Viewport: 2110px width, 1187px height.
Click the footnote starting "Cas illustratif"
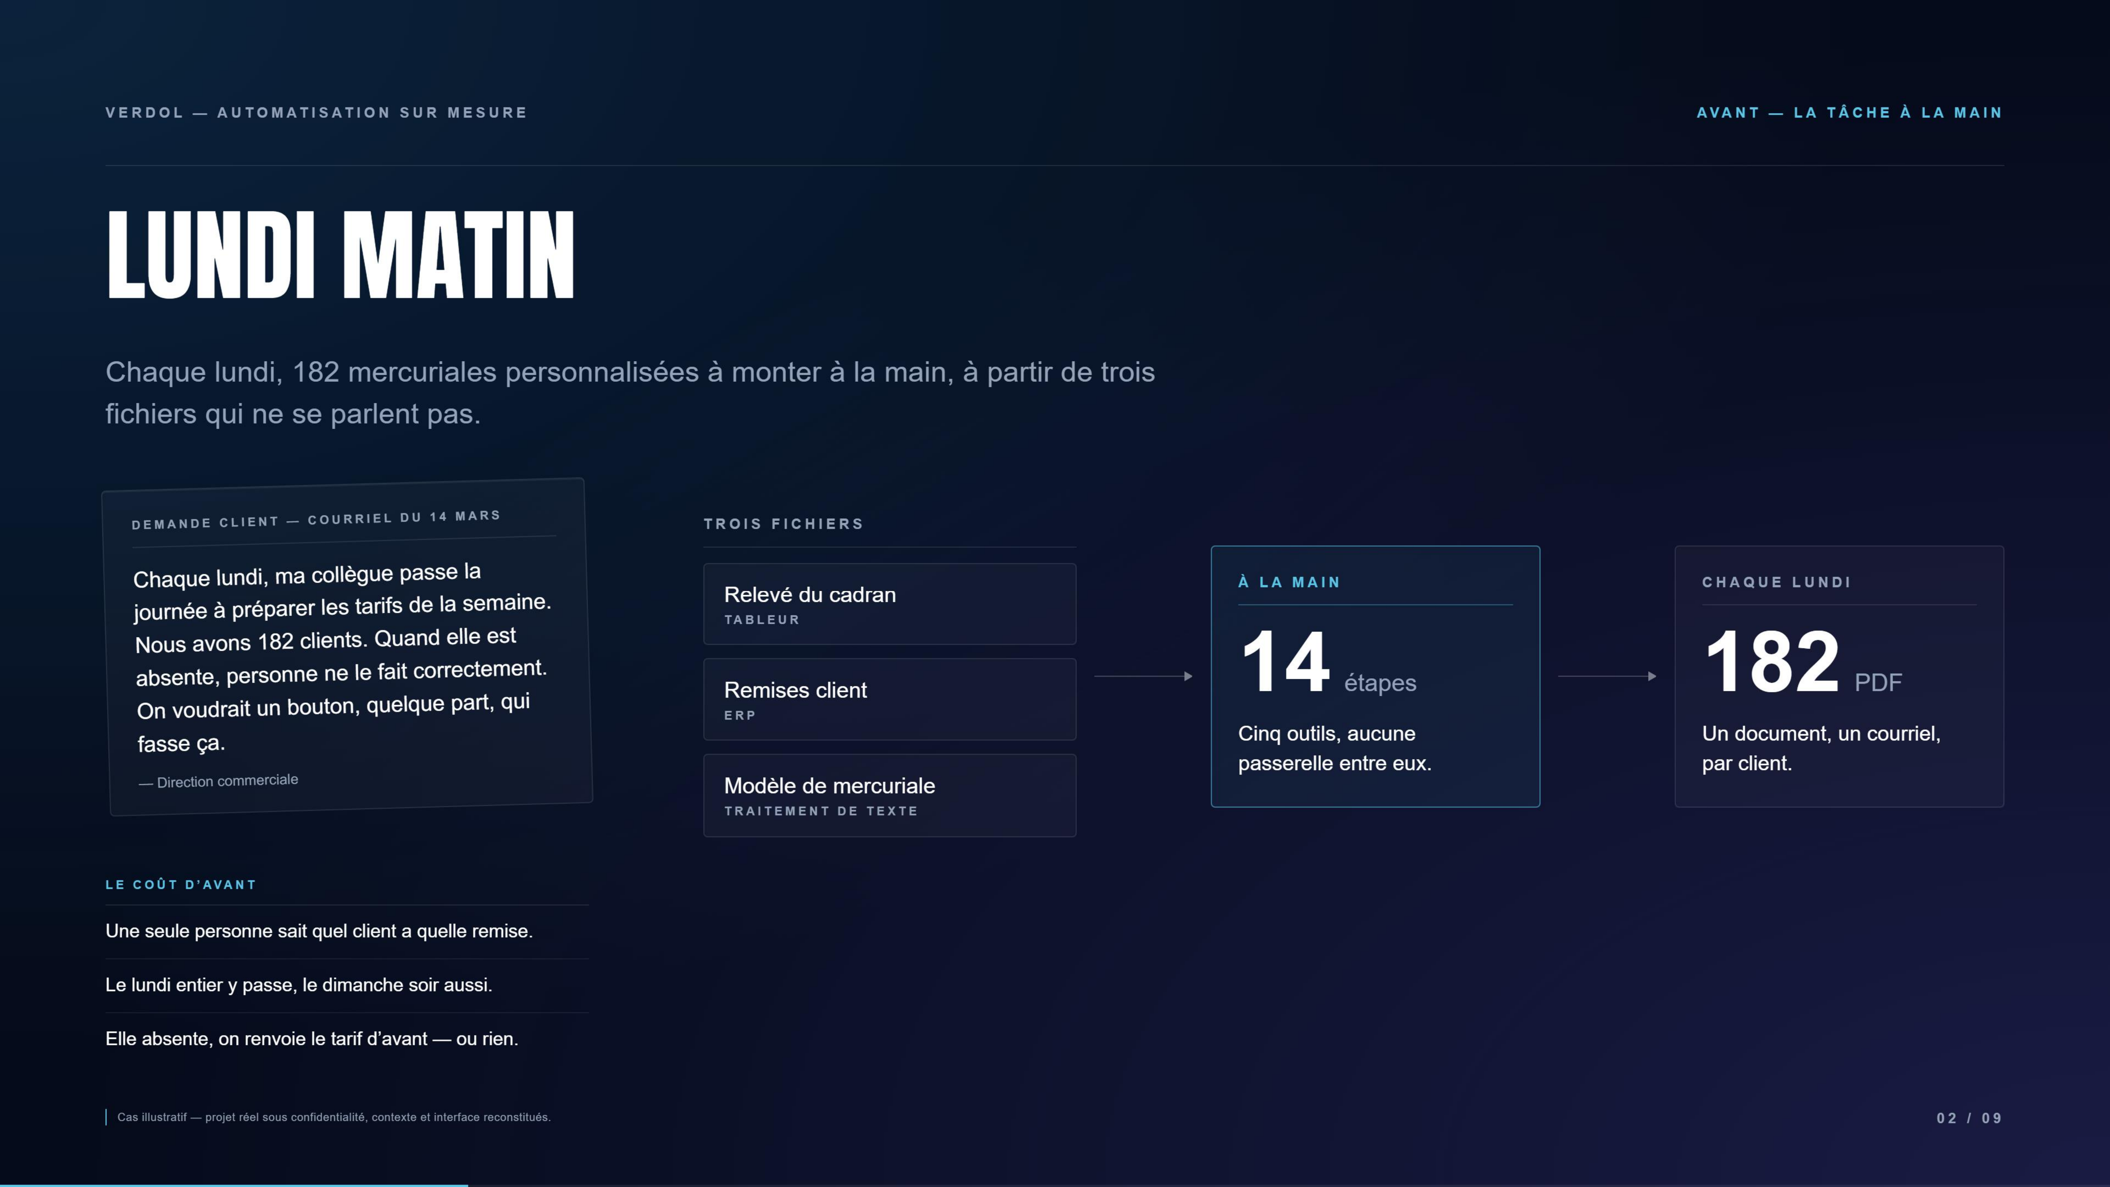(333, 1117)
